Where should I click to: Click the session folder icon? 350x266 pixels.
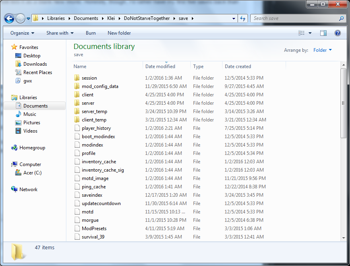coord(77,78)
